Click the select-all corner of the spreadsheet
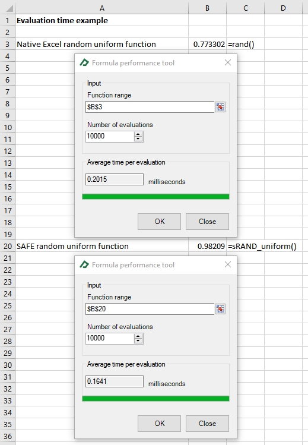This screenshot has width=308, height=445. 8,8
